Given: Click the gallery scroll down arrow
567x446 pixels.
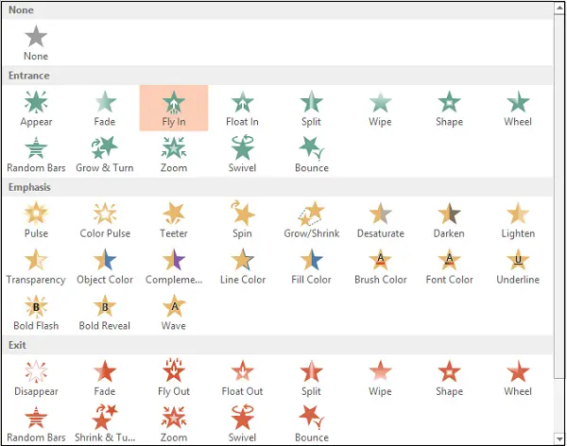Looking at the screenshot, I should tap(559, 438).
